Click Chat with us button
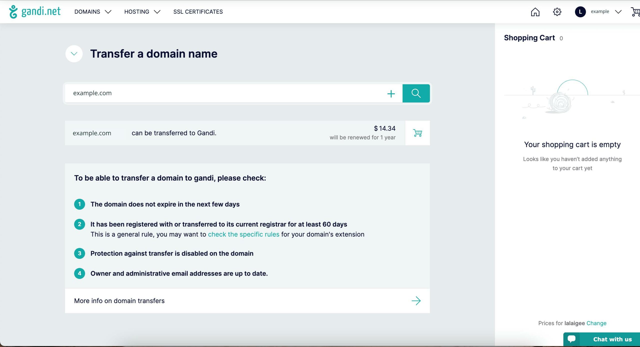 point(602,339)
